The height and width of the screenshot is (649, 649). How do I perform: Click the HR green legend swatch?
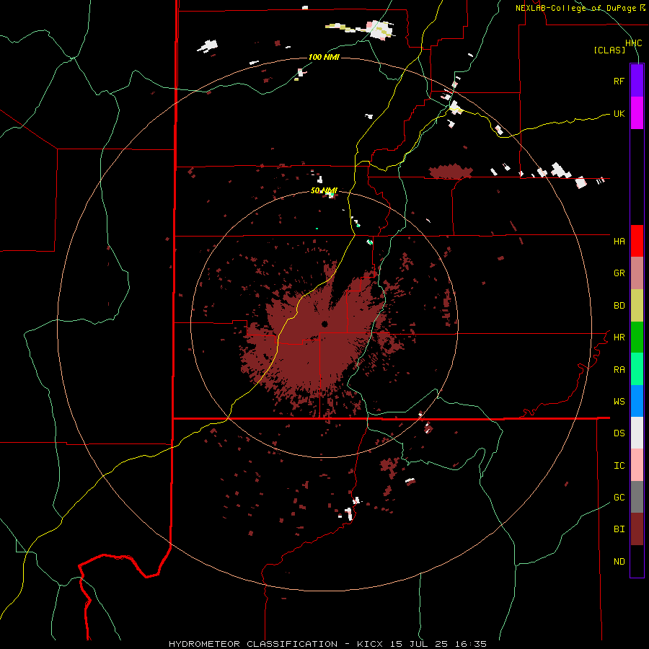click(637, 337)
